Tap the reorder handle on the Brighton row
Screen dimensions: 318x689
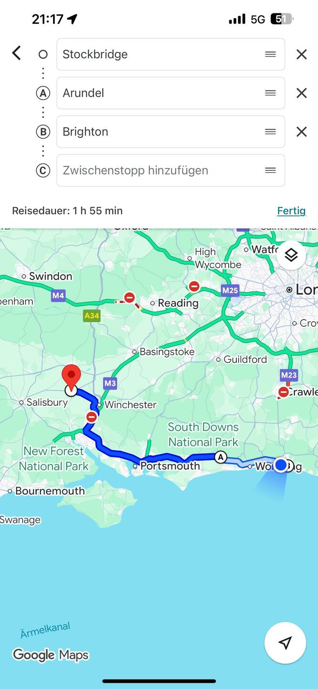[x=270, y=132]
